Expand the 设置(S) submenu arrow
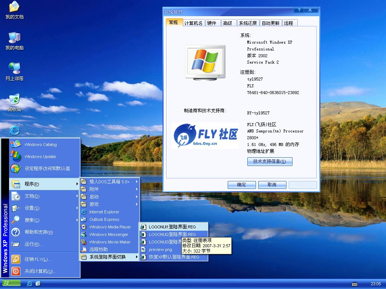The image size is (386, 289). [77, 208]
